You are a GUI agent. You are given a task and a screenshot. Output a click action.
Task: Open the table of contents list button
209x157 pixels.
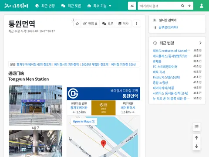point(196,127)
